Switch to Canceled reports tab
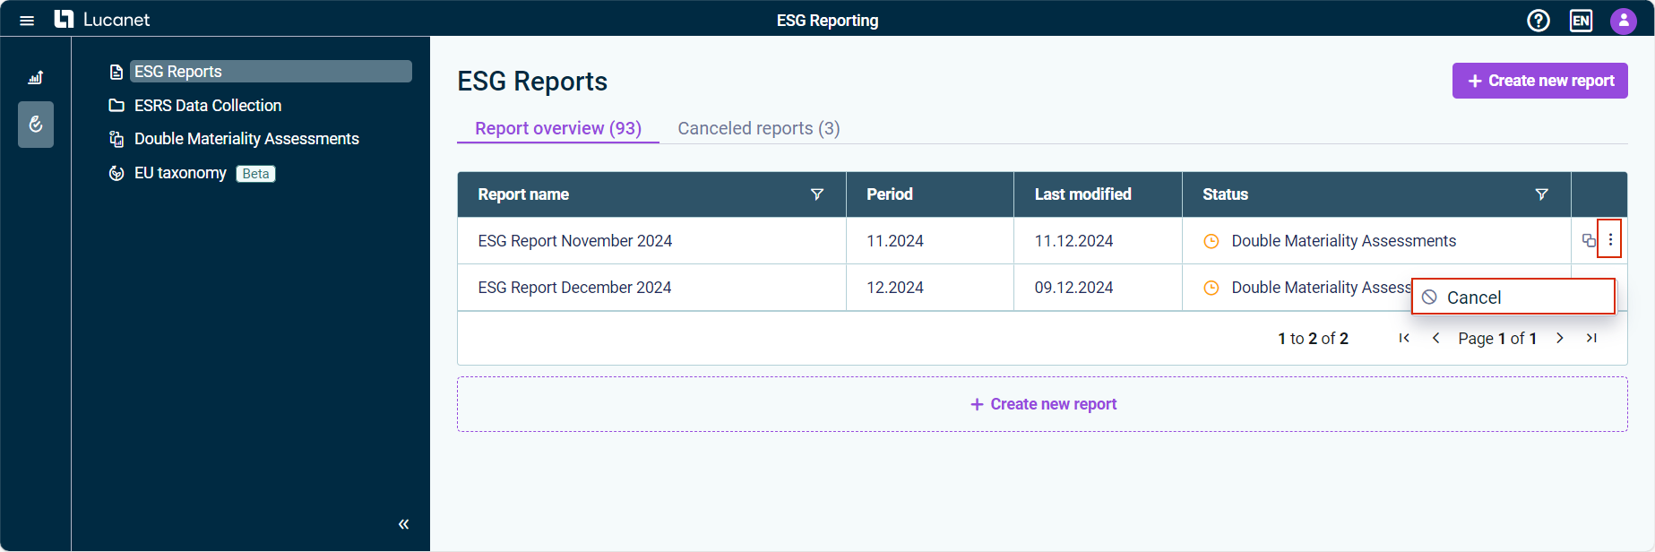Viewport: 1655px width, 552px height. point(759,128)
